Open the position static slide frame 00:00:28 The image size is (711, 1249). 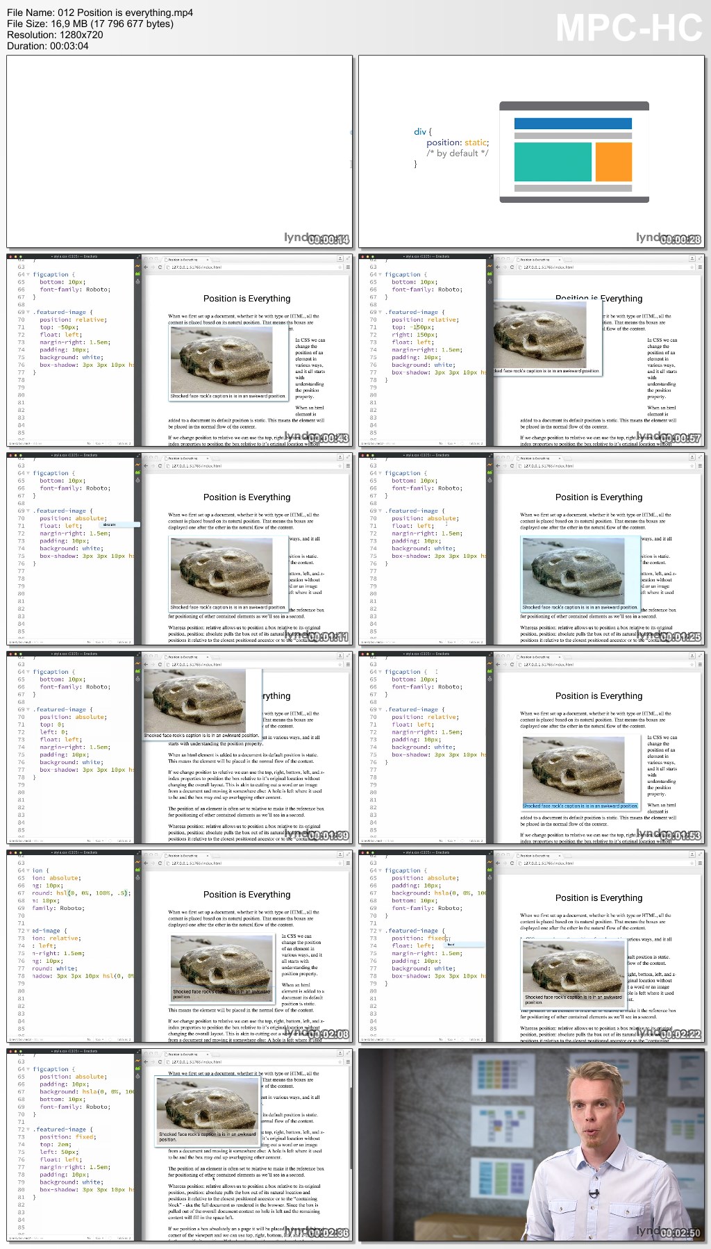click(x=531, y=151)
